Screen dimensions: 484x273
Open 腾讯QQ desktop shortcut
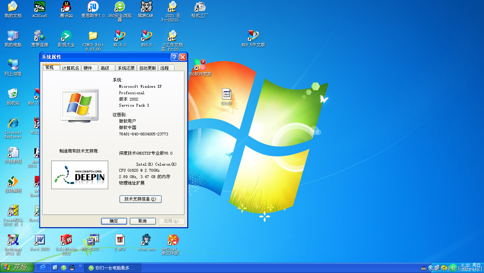66,10
